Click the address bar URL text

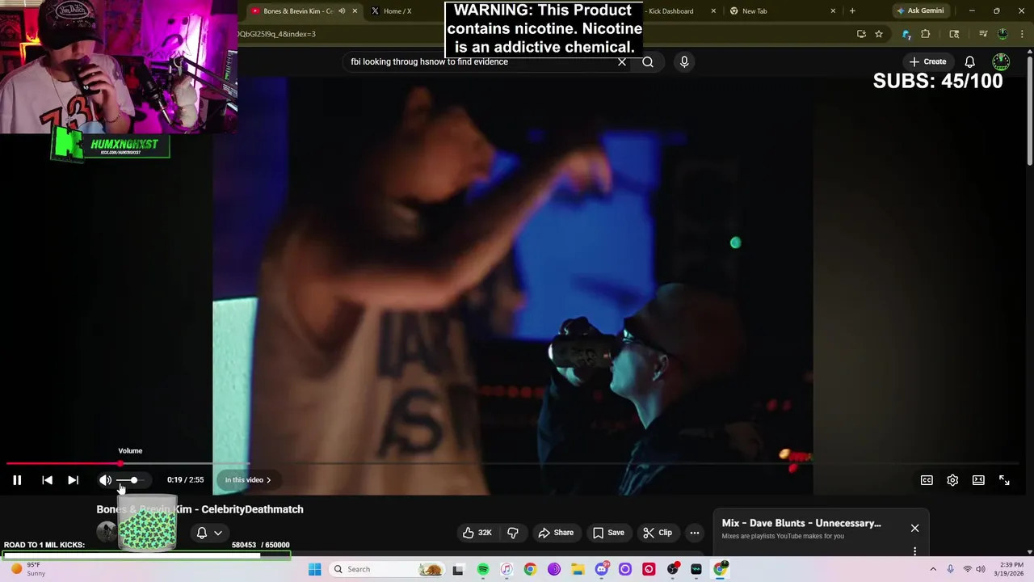coord(276,34)
